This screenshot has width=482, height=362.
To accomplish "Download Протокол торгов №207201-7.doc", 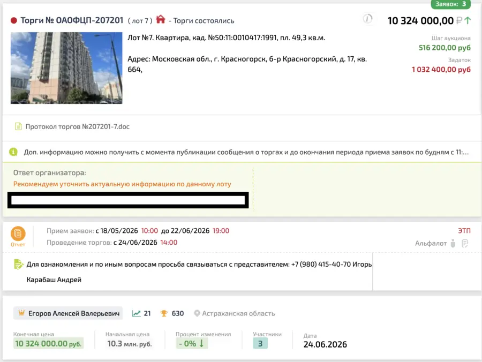I will point(78,126).
